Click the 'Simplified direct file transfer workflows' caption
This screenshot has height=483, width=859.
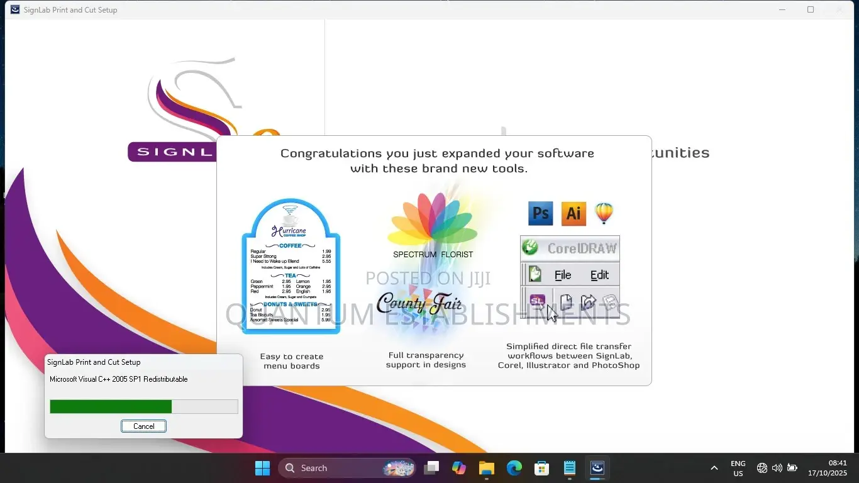click(569, 355)
